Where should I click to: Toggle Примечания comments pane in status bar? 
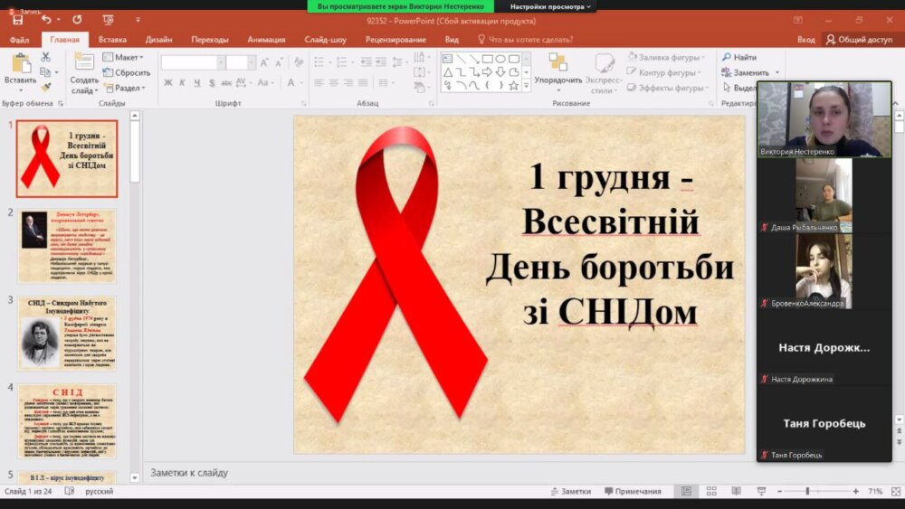(633, 491)
